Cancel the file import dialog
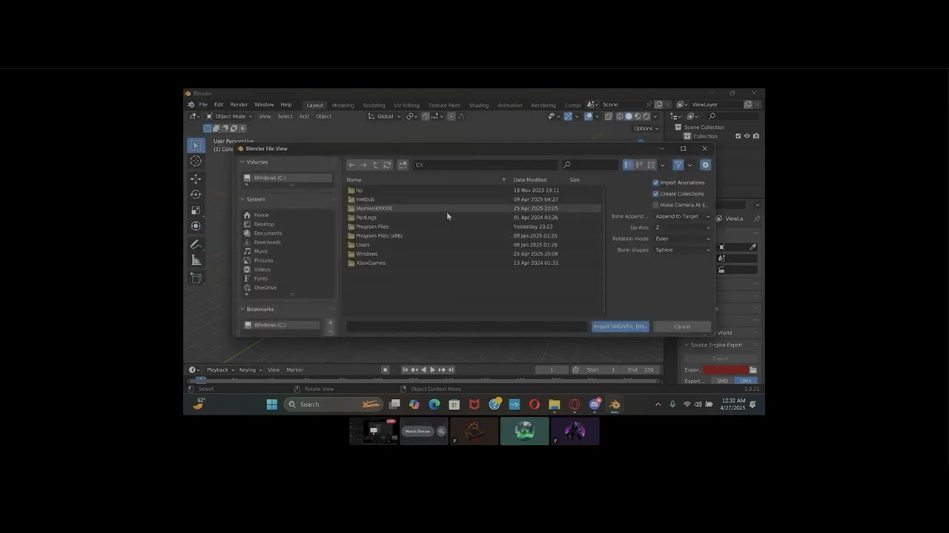 pos(682,326)
